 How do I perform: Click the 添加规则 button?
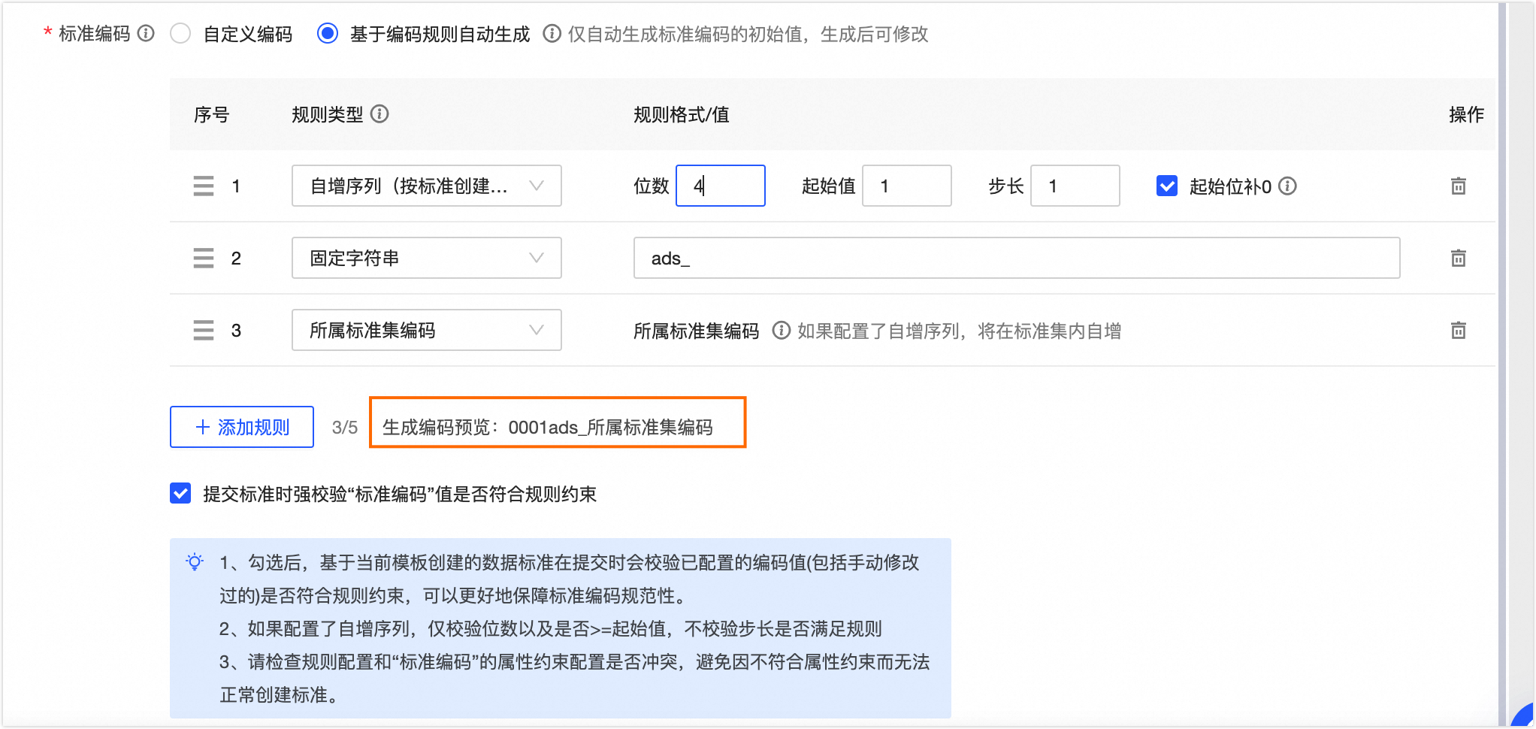click(x=242, y=427)
